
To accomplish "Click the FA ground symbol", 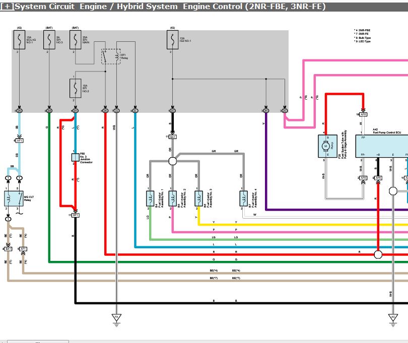I will 116,317.
